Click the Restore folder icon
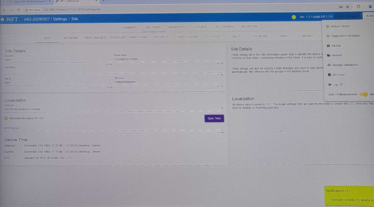Viewport: 374px width, 207px height. pos(329,55)
